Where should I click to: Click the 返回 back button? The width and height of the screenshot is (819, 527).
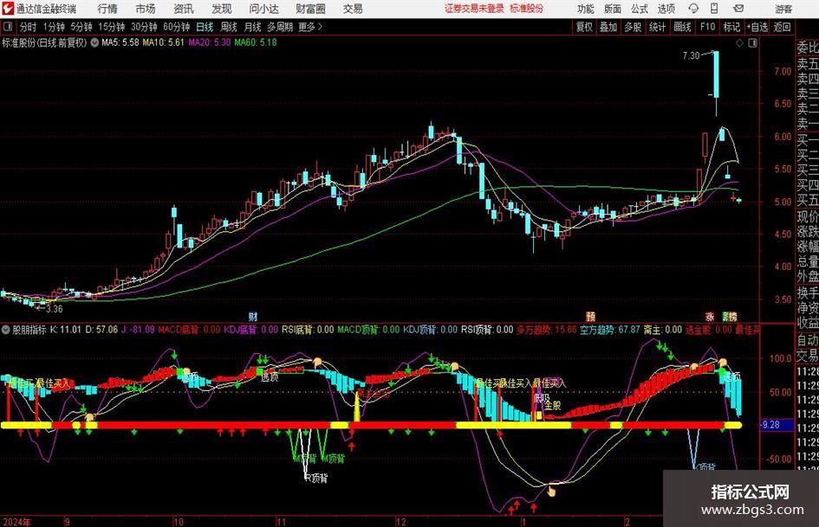782,27
